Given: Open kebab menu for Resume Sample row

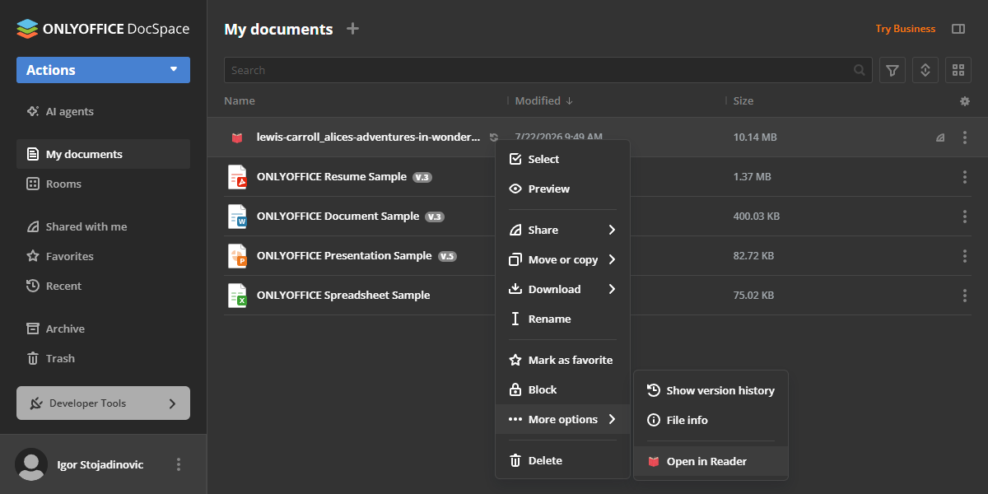Looking at the screenshot, I should (965, 177).
